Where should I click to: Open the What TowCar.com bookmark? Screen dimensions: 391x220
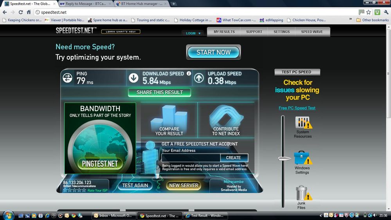tap(236, 20)
